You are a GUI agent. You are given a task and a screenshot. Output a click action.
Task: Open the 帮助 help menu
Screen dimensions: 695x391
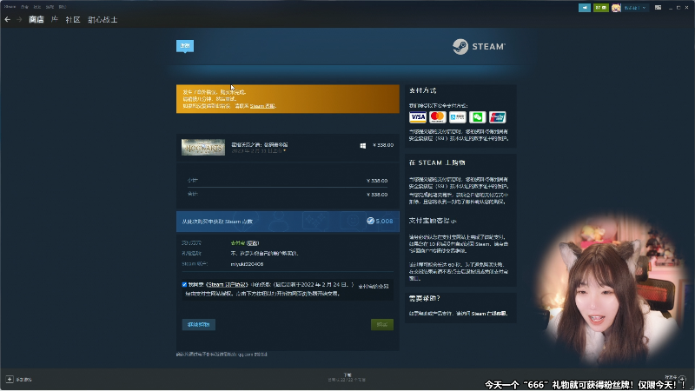[x=63, y=7]
